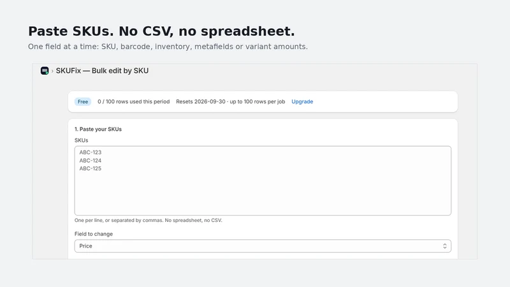
Task: Click 'Resets 2026-09-30 · up to 100 rows per job'
Action: click(x=230, y=101)
